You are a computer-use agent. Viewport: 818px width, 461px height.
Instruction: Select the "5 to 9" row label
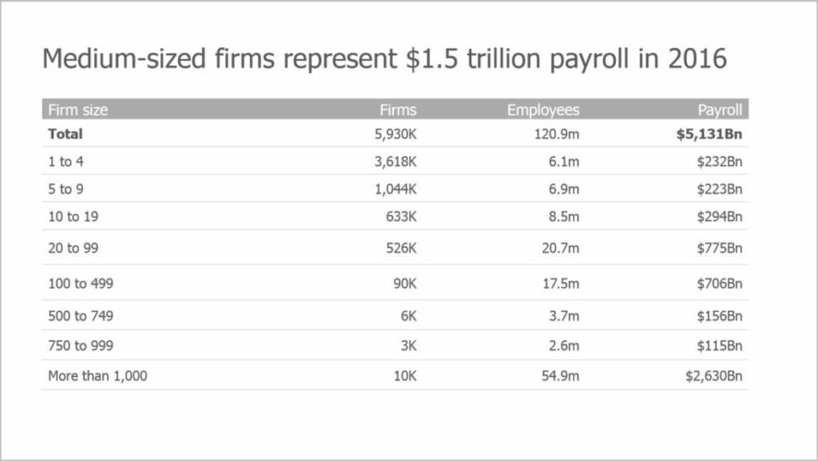coord(66,189)
